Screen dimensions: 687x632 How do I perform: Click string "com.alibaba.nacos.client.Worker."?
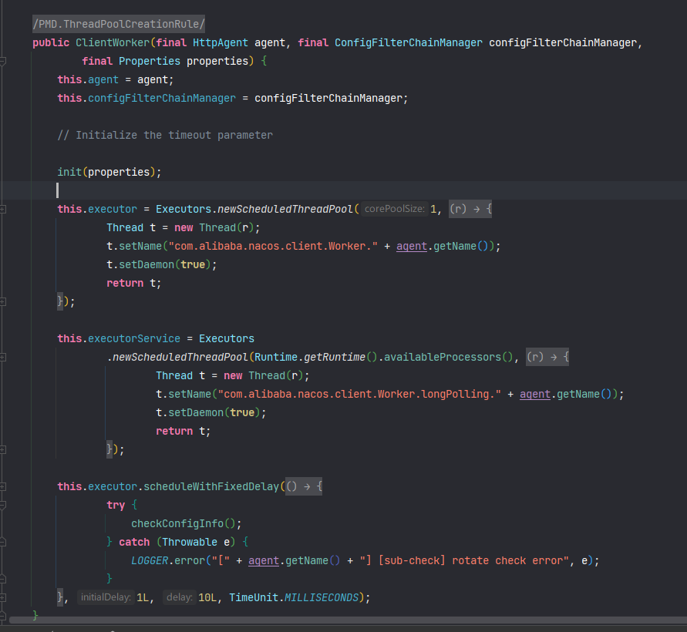[x=273, y=246]
